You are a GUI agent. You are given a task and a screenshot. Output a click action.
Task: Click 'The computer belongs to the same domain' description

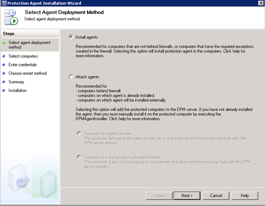tap(165, 141)
